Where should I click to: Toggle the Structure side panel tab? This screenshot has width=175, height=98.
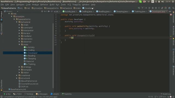click(x=1, y=29)
